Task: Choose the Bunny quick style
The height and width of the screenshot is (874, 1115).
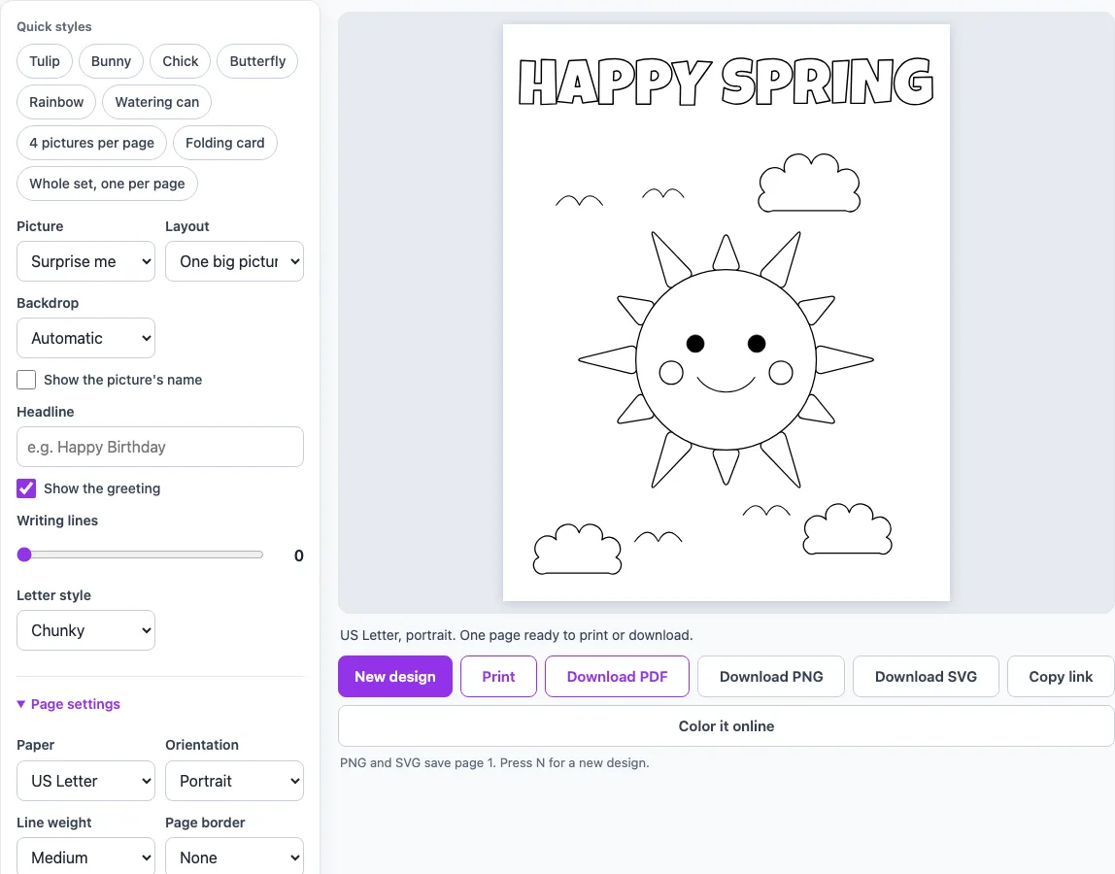Action: click(x=111, y=61)
